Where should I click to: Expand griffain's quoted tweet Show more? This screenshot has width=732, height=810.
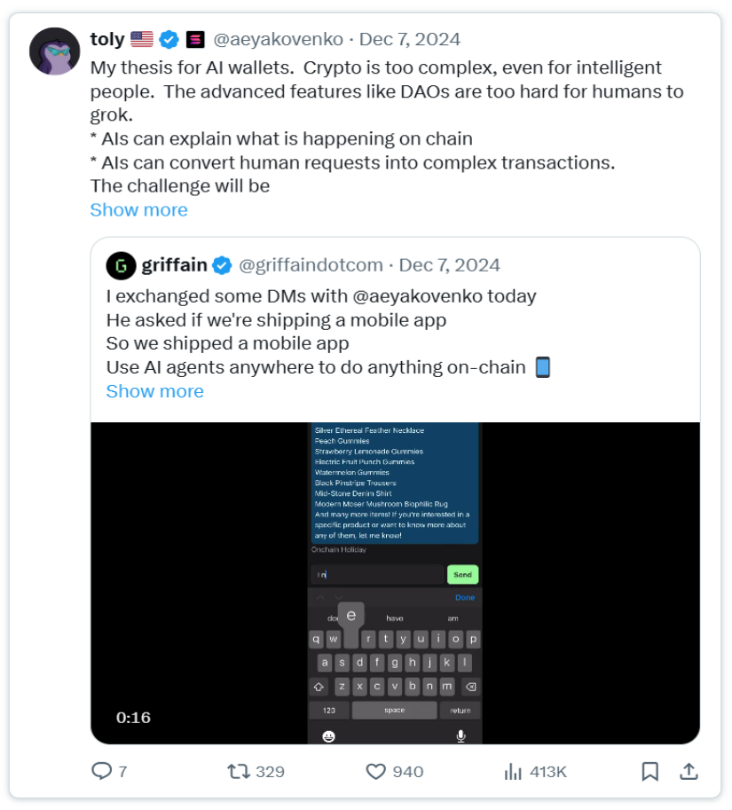click(x=155, y=391)
